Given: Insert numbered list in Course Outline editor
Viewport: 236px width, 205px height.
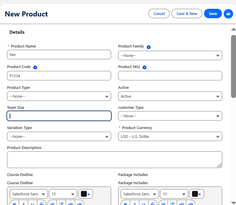Looking at the screenshot, I should point(61,203).
